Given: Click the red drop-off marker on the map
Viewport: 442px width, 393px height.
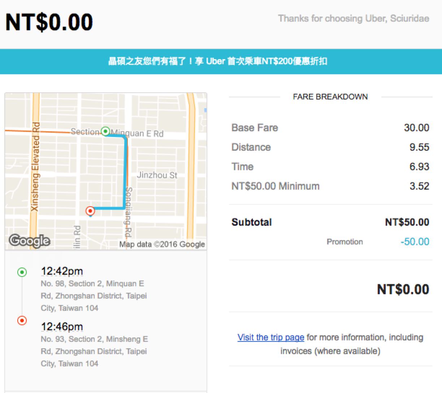Looking at the screenshot, I should [90, 211].
